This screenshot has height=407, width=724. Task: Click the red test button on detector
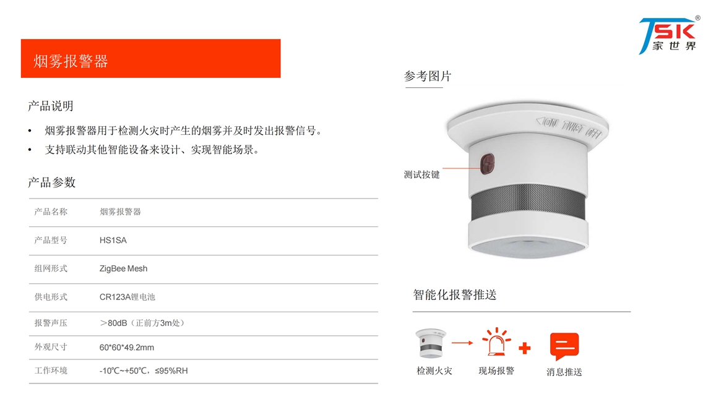tap(487, 164)
